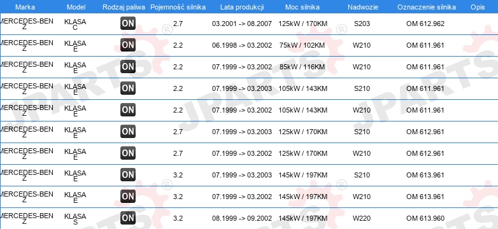Click the Opis column header

coord(478,7)
